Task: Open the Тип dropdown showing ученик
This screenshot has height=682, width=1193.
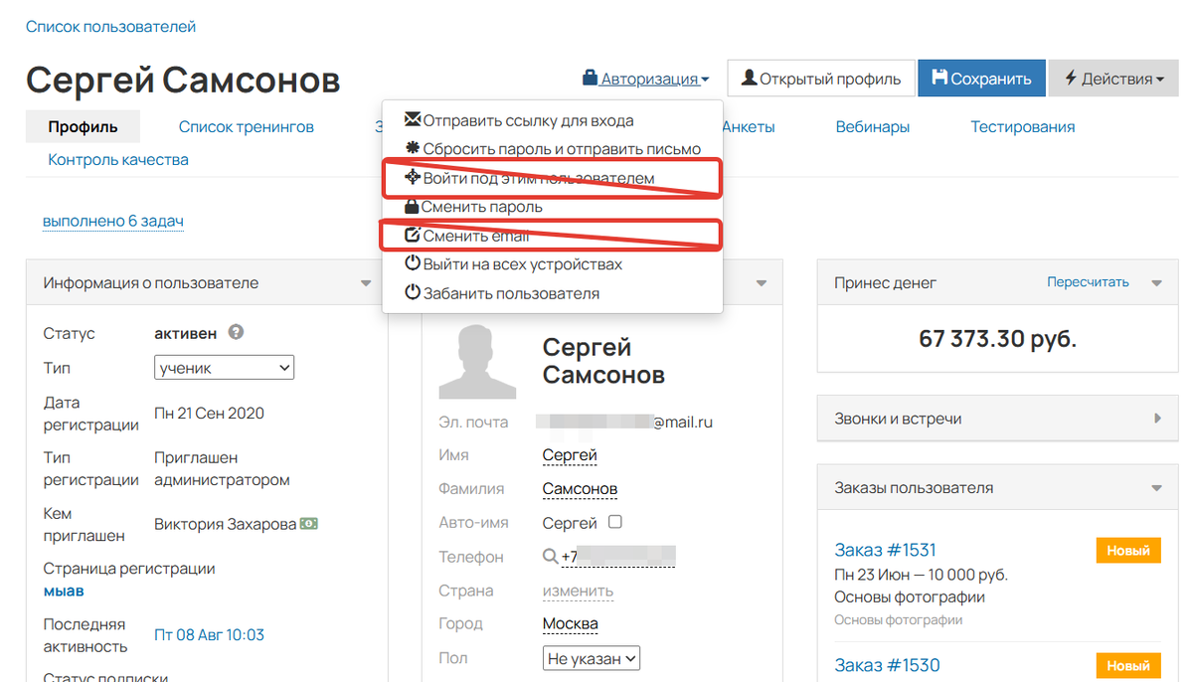Action: (x=224, y=367)
